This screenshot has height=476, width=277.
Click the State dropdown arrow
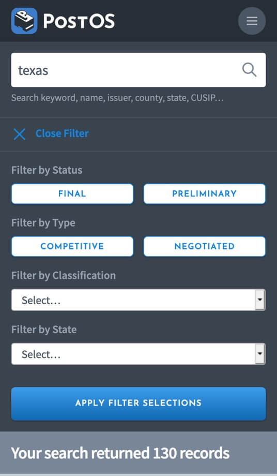coord(260,354)
